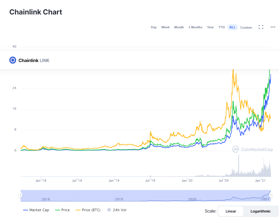Click the Jan '21 x-axis label

click(260, 181)
